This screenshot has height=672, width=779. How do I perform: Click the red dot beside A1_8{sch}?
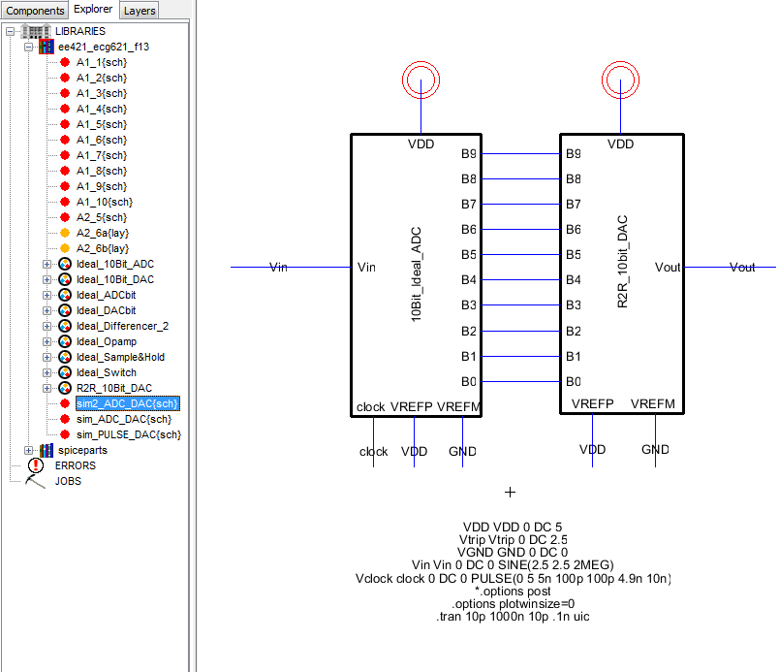[65, 171]
